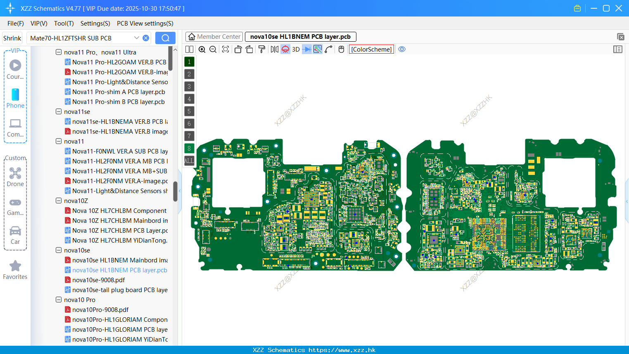Open the Tool(T) menu
Viewport: 629px width, 354px height.
(64, 24)
